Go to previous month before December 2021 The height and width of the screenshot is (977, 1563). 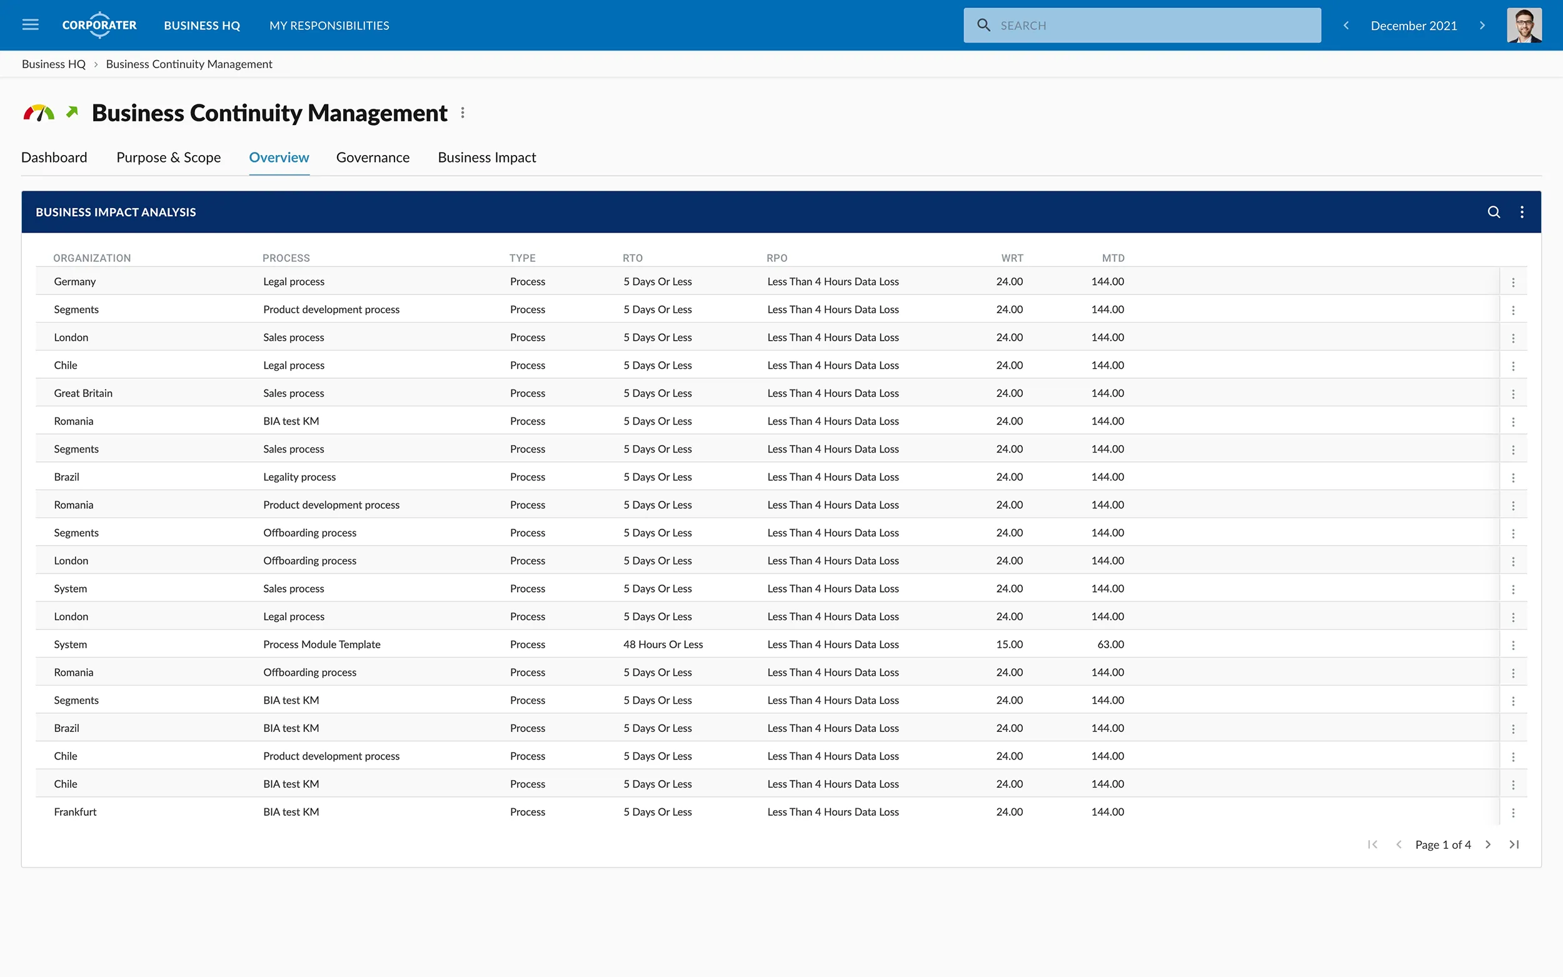tap(1346, 25)
